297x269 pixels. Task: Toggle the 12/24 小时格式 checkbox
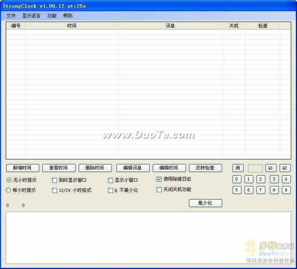pos(54,190)
